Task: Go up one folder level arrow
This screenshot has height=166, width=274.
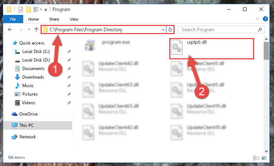Action: click(36, 30)
